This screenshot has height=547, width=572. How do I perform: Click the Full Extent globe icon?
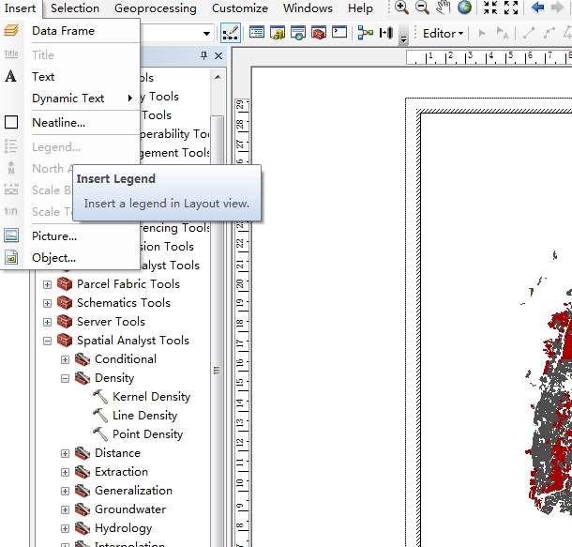point(464,8)
